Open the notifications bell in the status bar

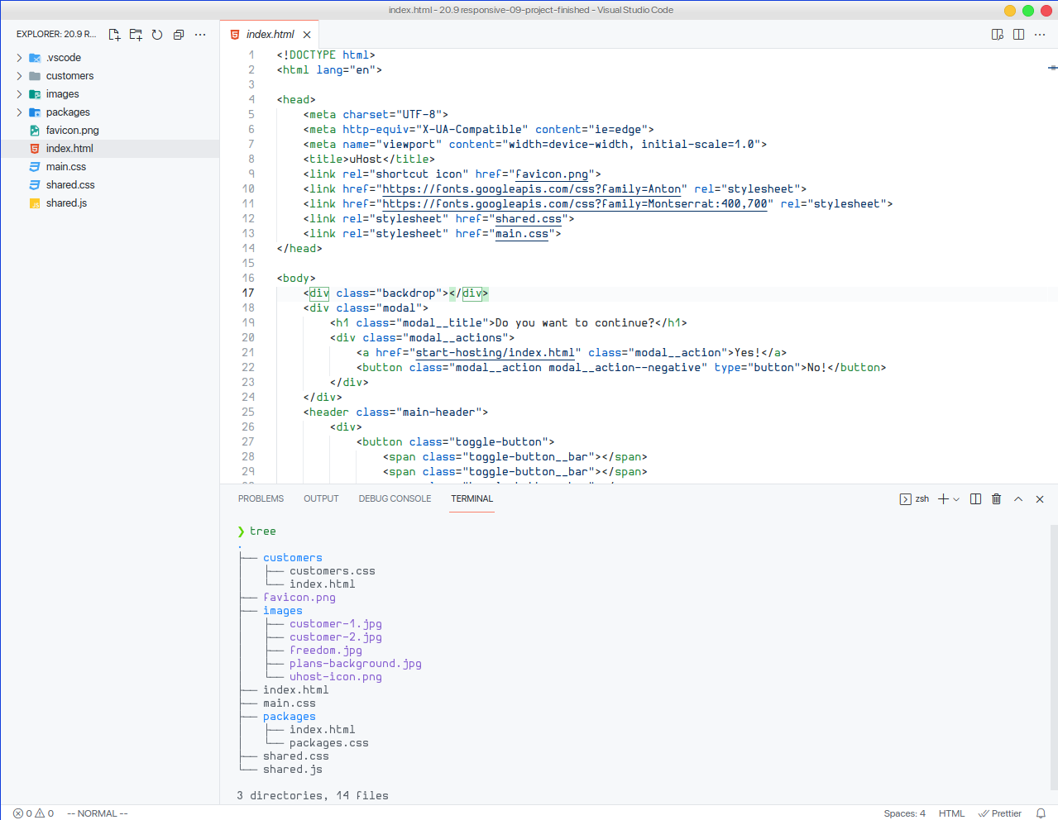coord(1041,813)
